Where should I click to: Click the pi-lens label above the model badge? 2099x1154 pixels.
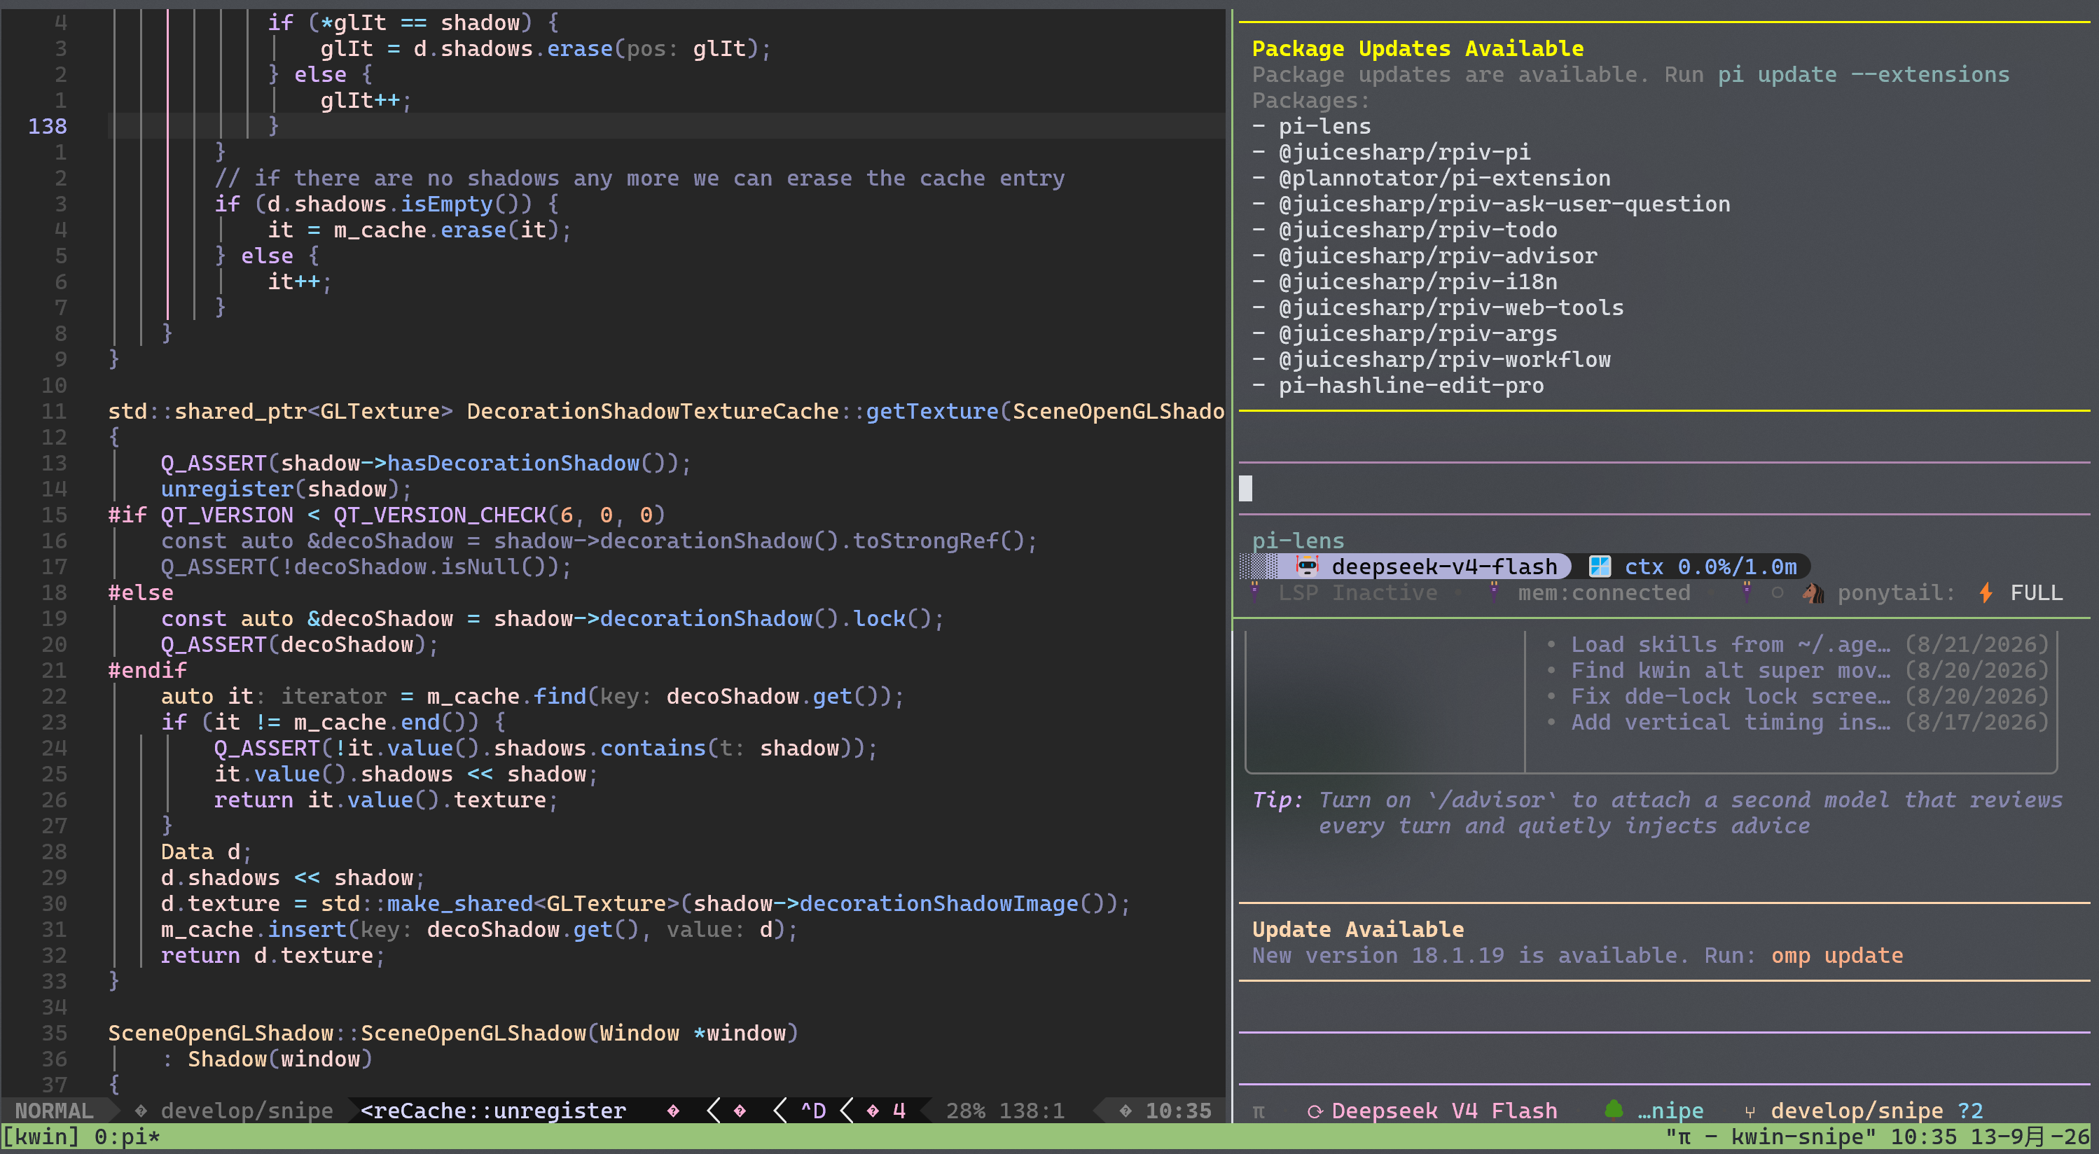tap(1298, 541)
